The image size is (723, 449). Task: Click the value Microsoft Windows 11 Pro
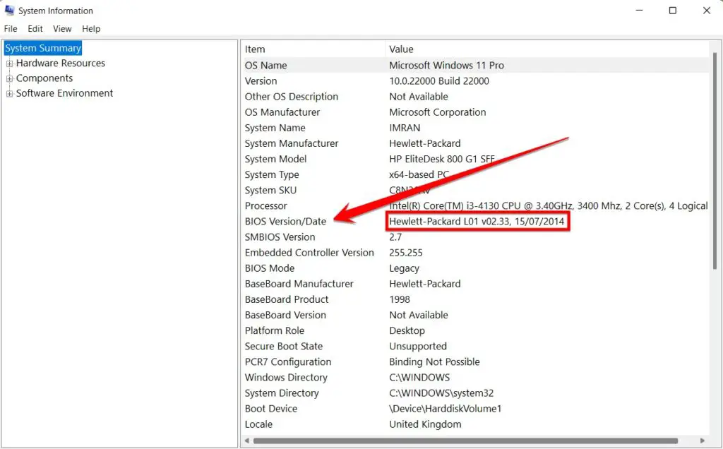pos(446,66)
